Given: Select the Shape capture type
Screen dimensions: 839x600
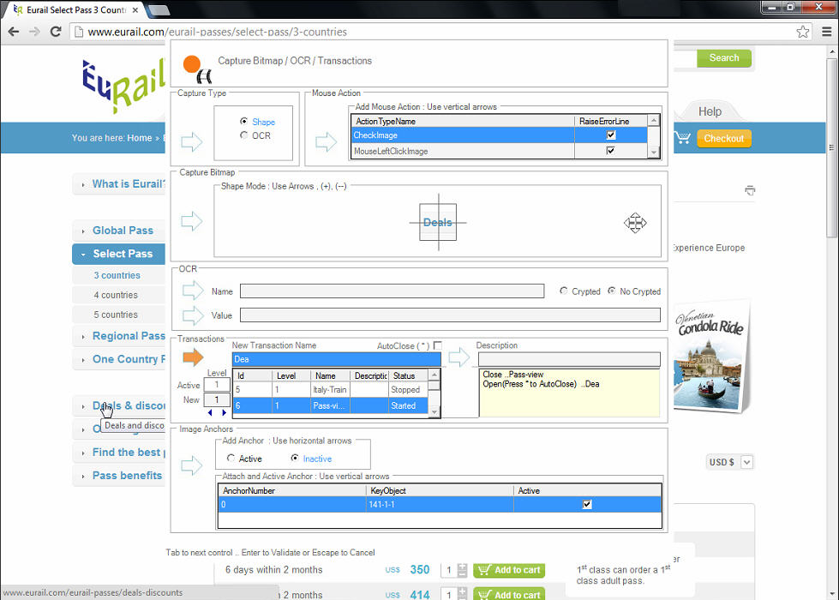Looking at the screenshot, I should click(243, 122).
